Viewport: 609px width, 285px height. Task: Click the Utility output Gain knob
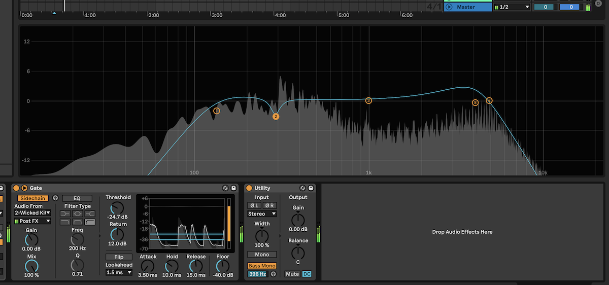click(298, 220)
